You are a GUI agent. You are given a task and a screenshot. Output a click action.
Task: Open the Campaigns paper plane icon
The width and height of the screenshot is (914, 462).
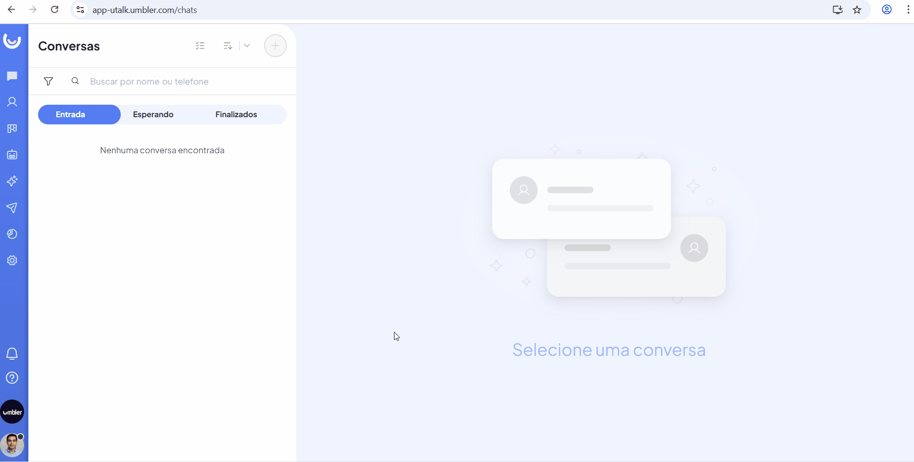pyautogui.click(x=12, y=208)
